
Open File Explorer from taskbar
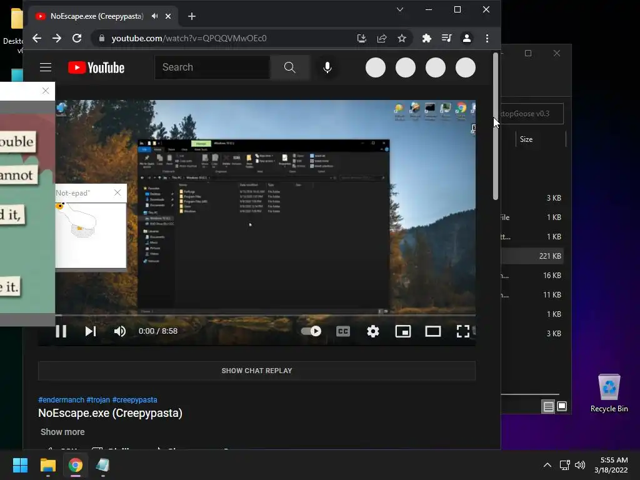click(47, 465)
